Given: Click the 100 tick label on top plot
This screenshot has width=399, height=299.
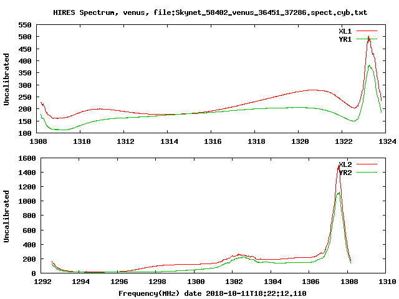Looking at the screenshot, I should 25,133.
